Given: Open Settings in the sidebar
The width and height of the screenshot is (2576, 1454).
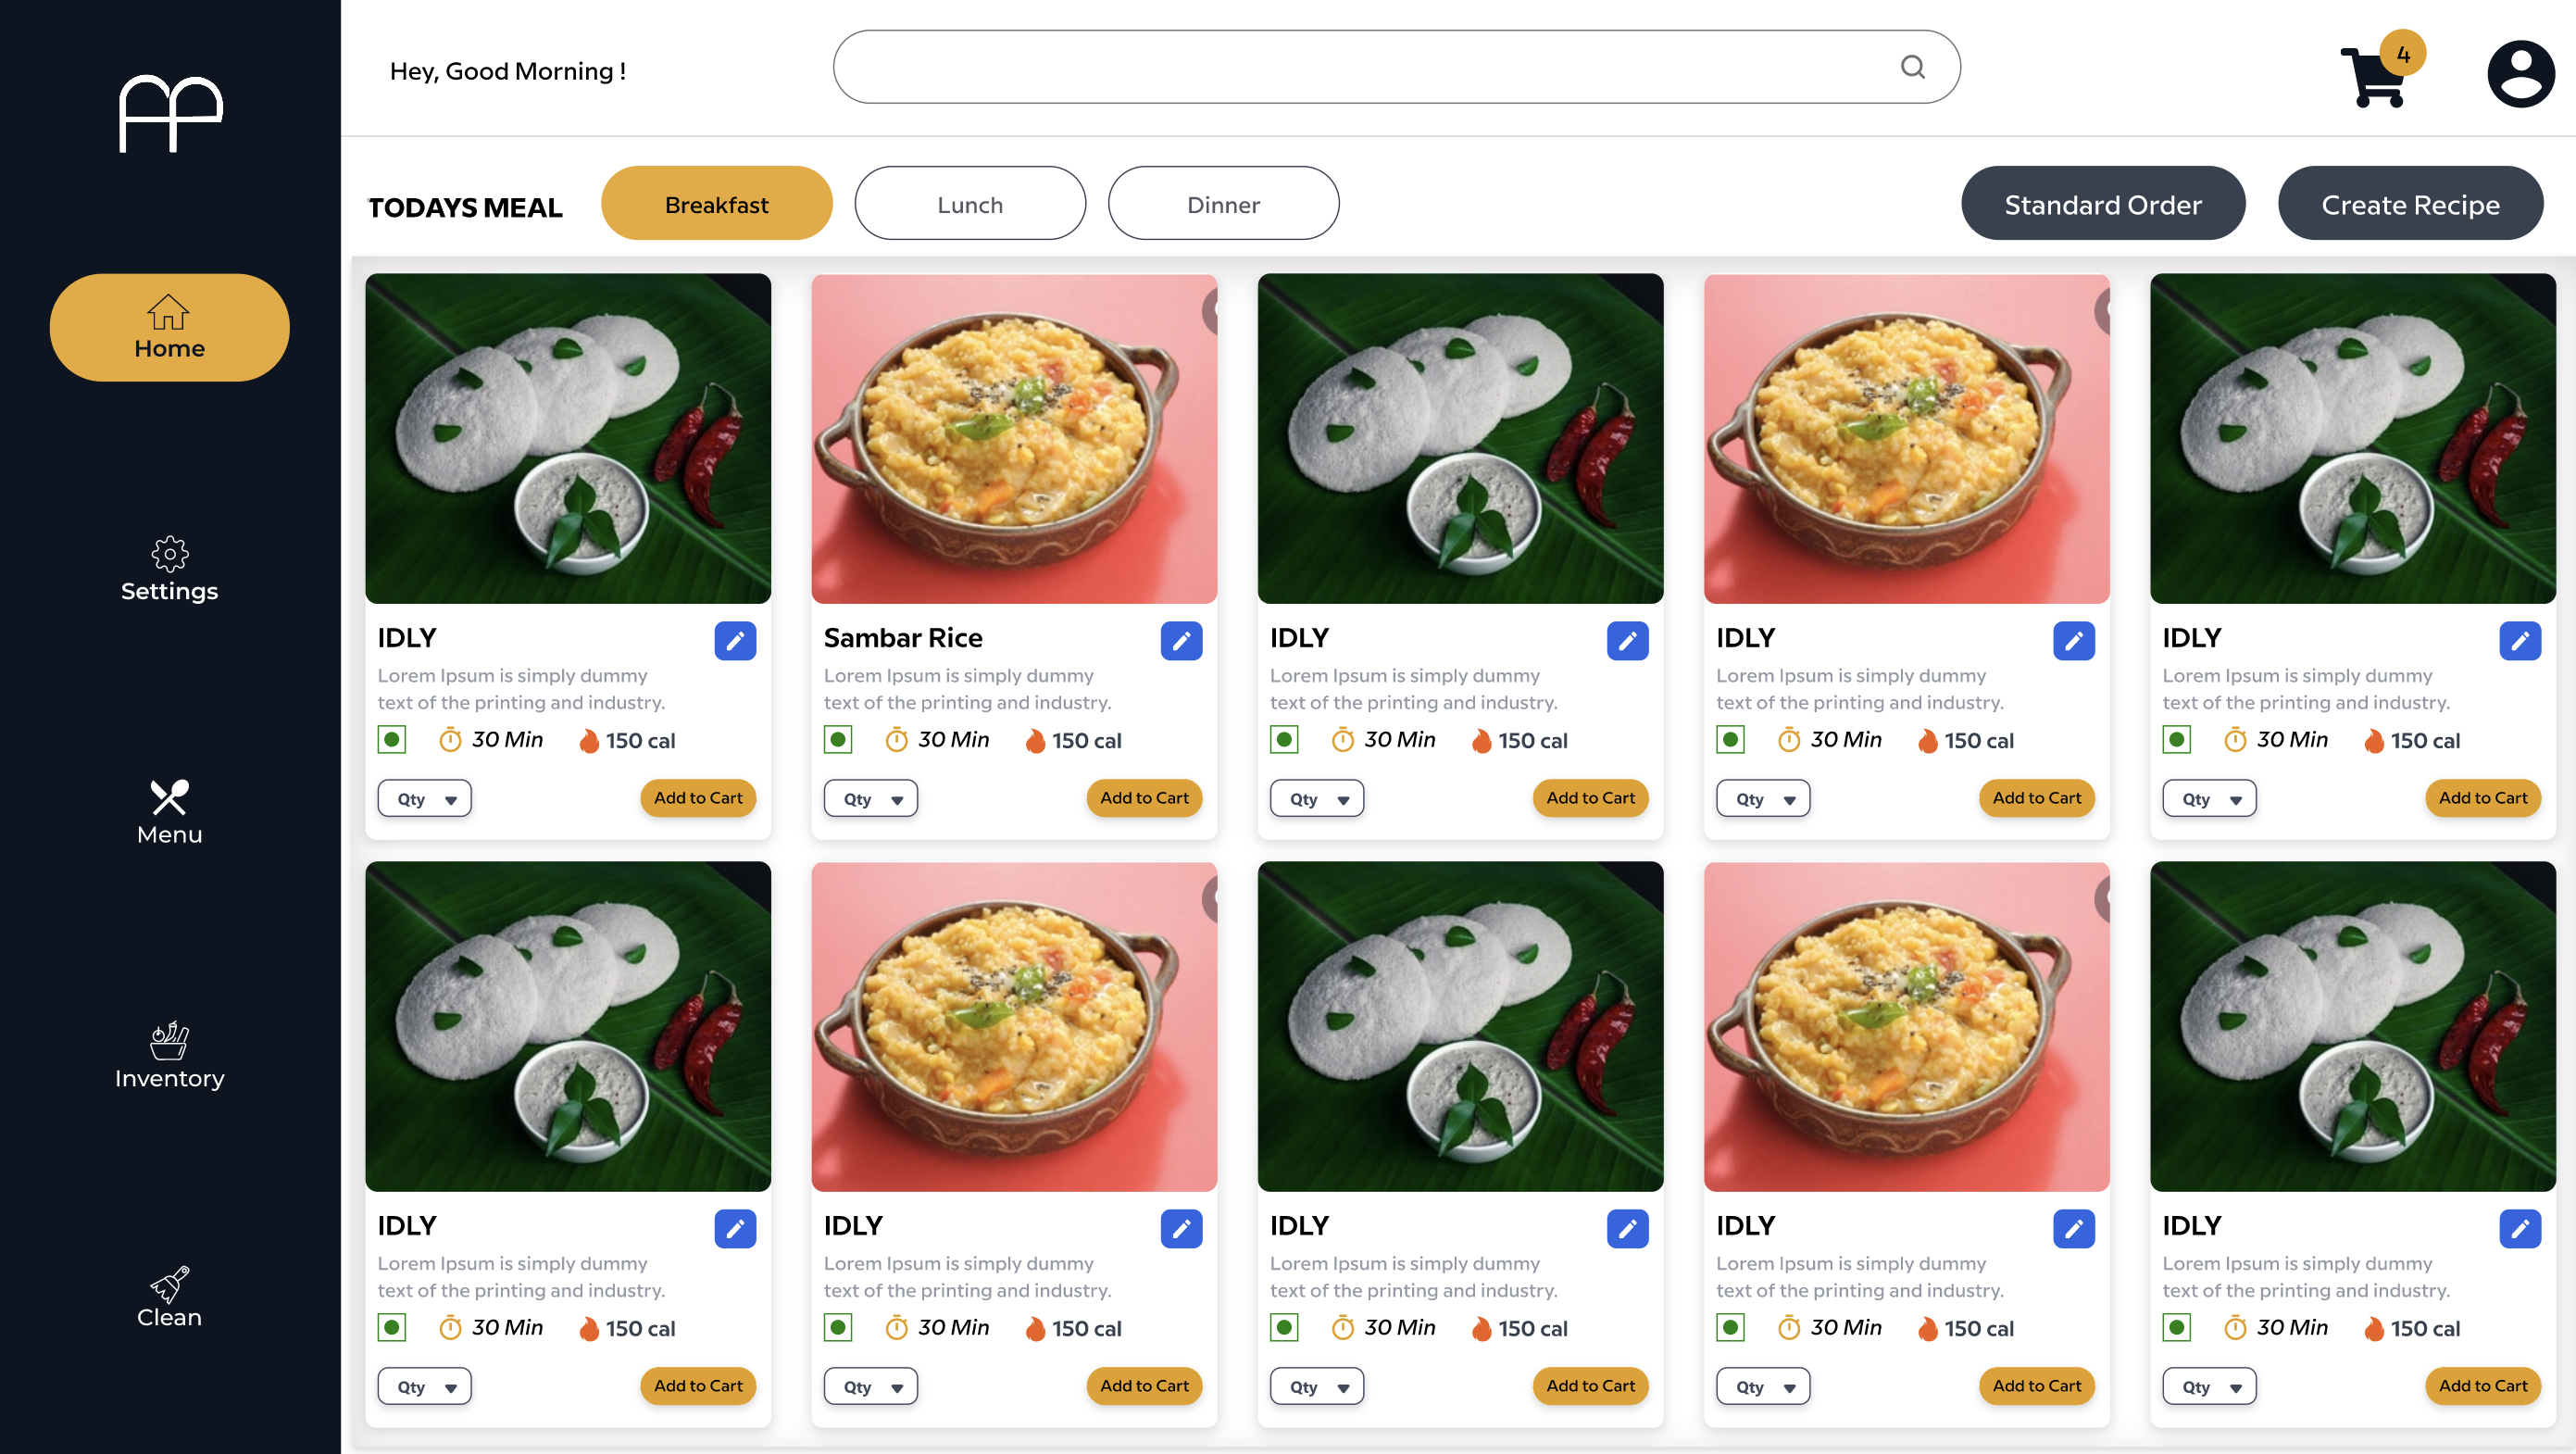Looking at the screenshot, I should (x=169, y=569).
